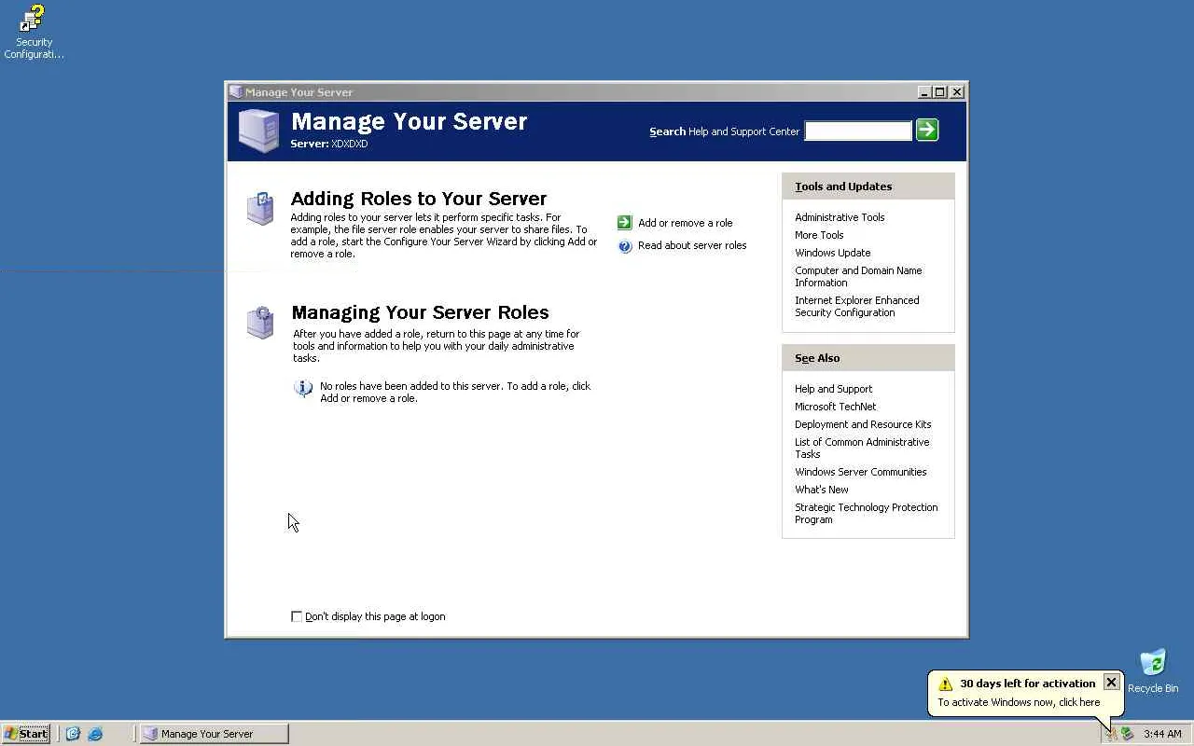The image size is (1194, 746).
Task: Click the activation keys tray icon
Action: [1111, 734]
